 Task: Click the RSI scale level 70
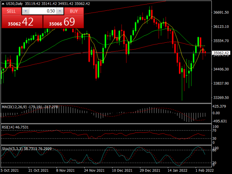pos(215,131)
